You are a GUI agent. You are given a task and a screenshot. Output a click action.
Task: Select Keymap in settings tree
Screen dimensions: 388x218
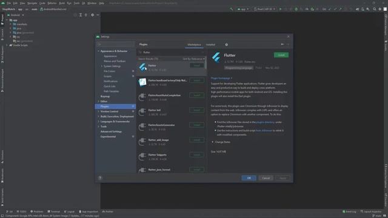105,96
